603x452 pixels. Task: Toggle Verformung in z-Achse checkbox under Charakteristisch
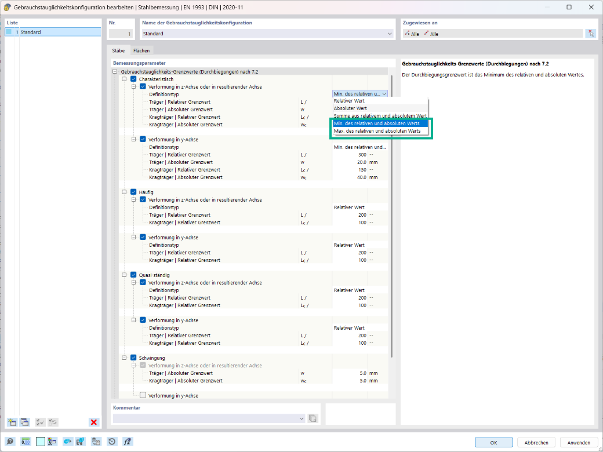click(x=143, y=87)
